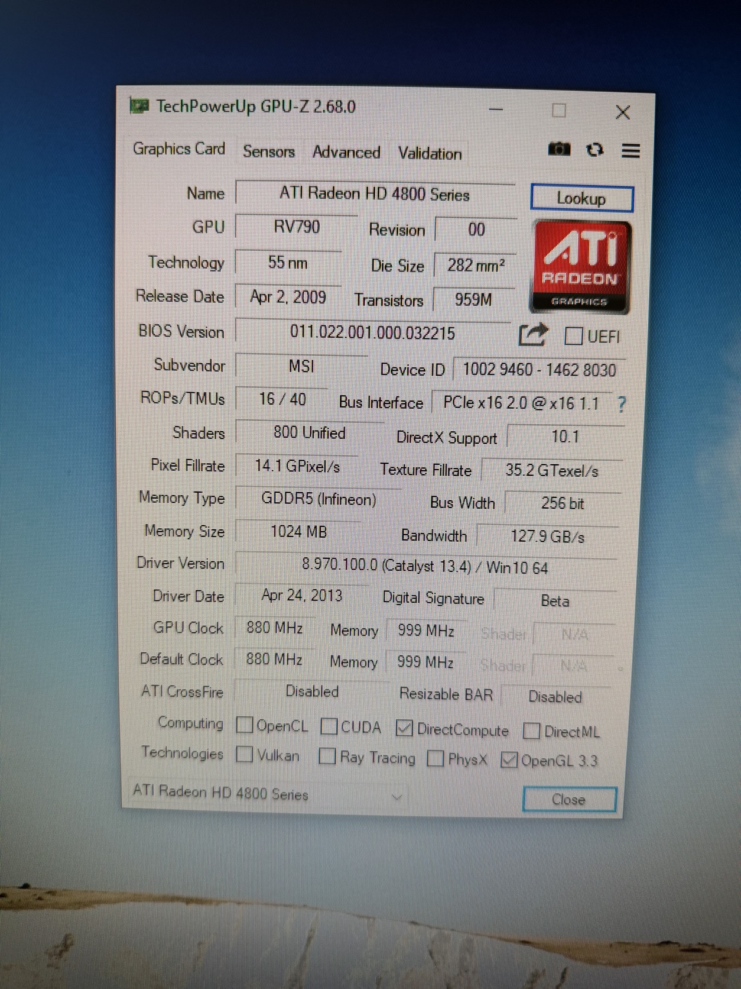This screenshot has height=989, width=741.
Task: Click the ATI CrossFire field Disabled
Action: [312, 691]
